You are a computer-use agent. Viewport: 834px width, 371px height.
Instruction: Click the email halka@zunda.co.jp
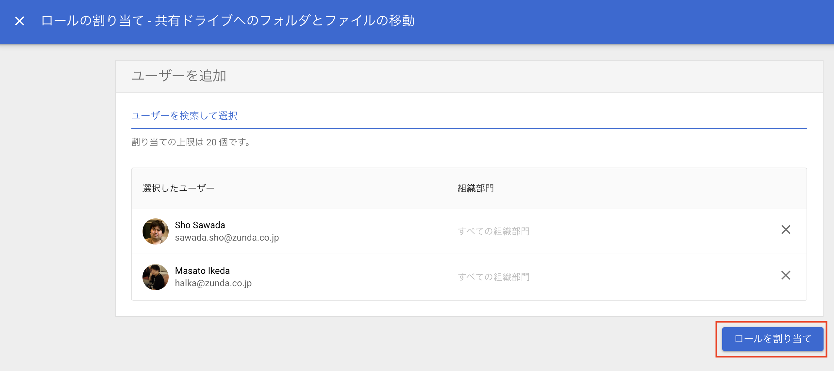point(213,283)
